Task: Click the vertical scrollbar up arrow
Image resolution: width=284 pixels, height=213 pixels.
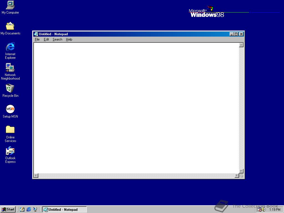Action: click(x=241, y=45)
